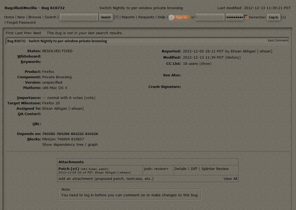
Task: Focus the quick search input field
Action: click(79, 17)
